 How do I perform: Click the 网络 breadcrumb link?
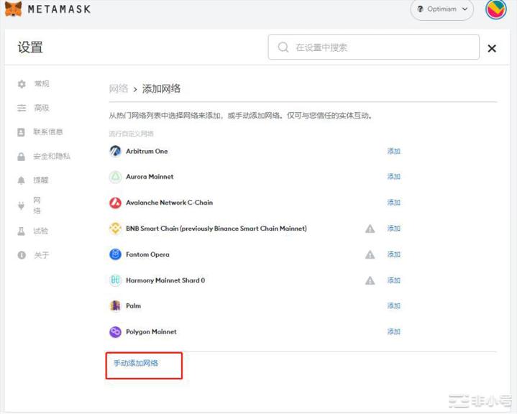tap(119, 88)
